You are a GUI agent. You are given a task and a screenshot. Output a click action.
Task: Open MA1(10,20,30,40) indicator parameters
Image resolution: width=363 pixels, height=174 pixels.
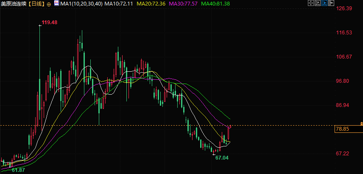(x=81, y=4)
